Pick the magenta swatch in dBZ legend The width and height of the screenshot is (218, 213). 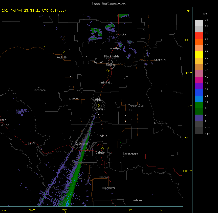(x=199, y=80)
